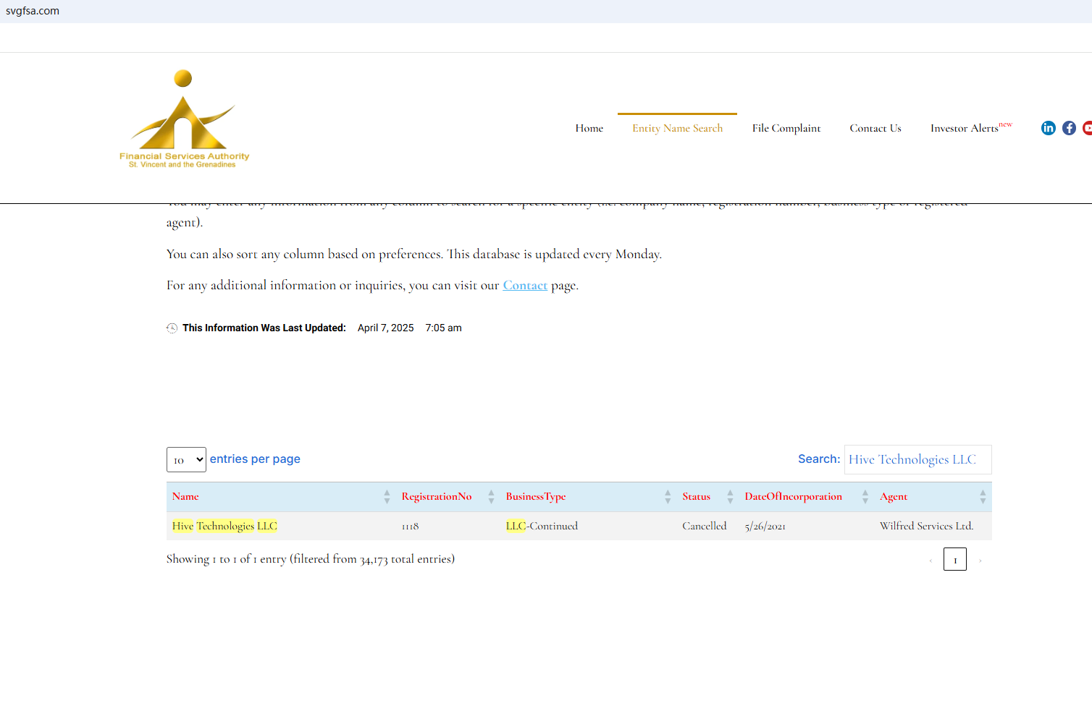Go to the Home menu item
The image size is (1092, 703).
(x=589, y=128)
